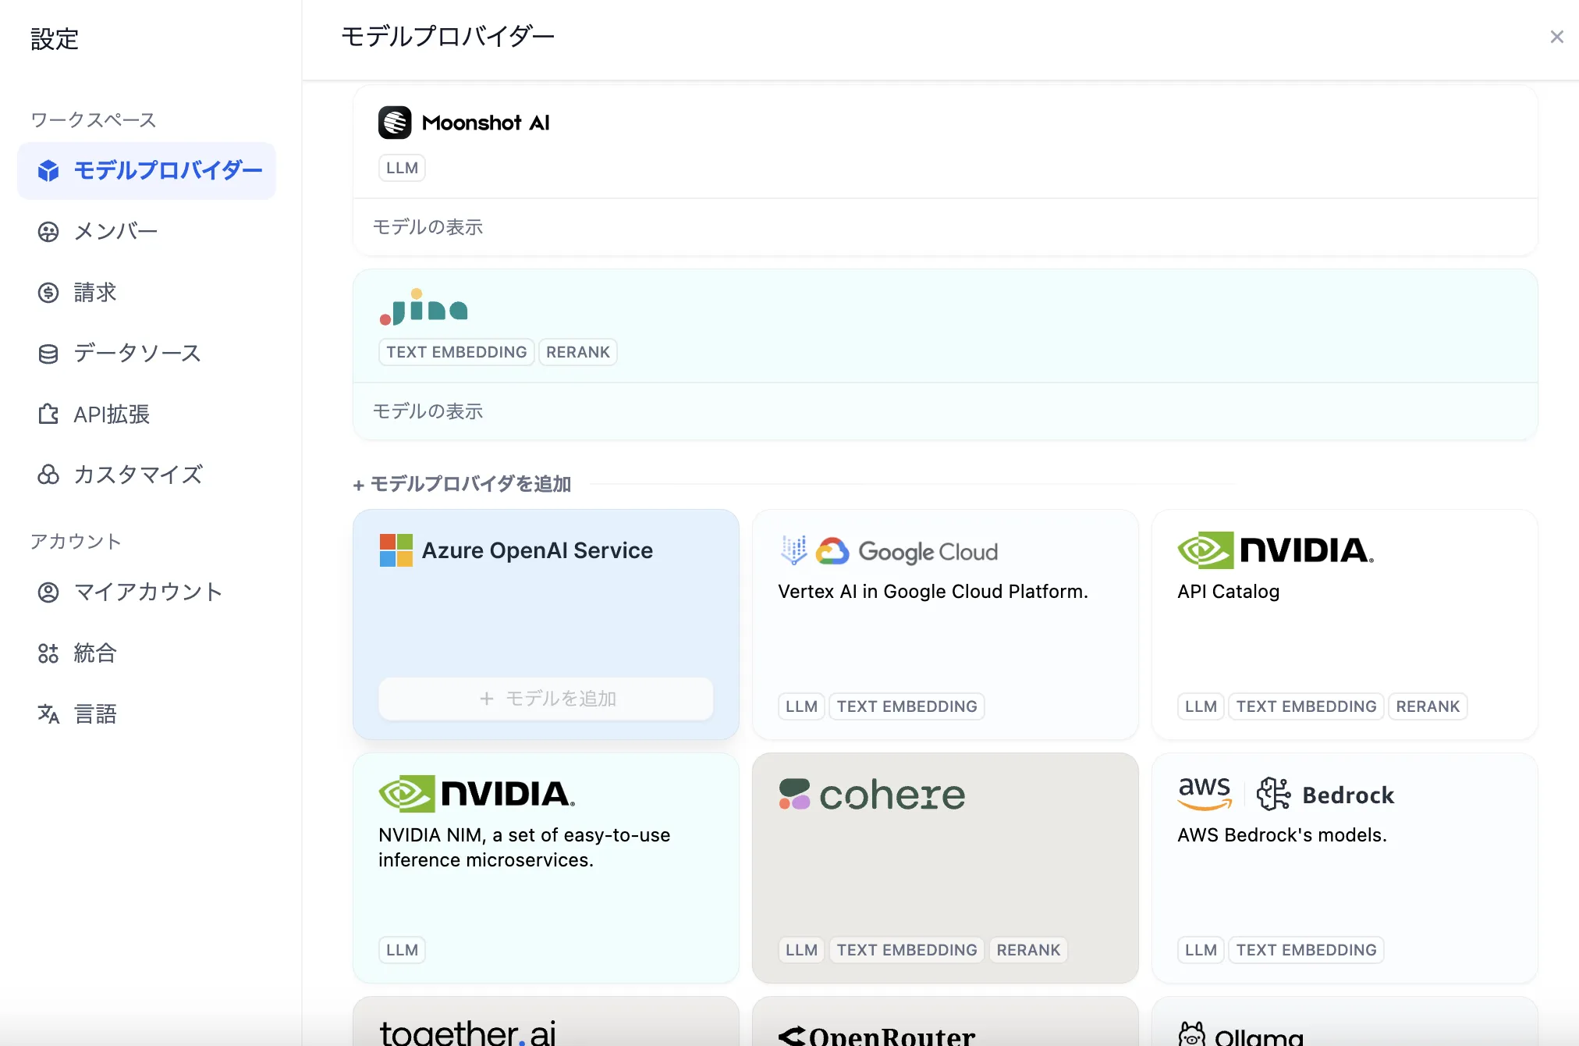Expand Jina's モデルの表示 section

(428, 411)
